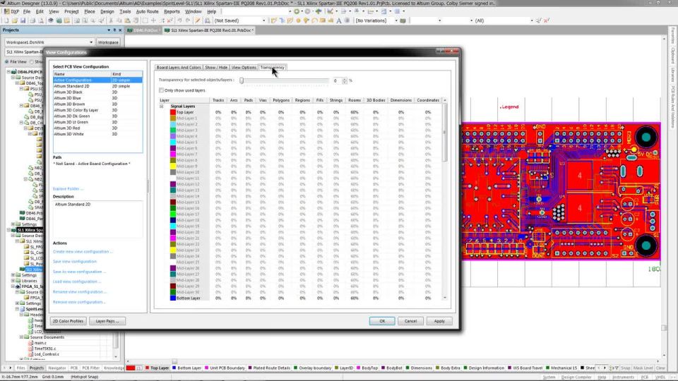The image size is (678, 381).
Task: Click the Bottom Layer blue color swatch
Action: point(173,298)
